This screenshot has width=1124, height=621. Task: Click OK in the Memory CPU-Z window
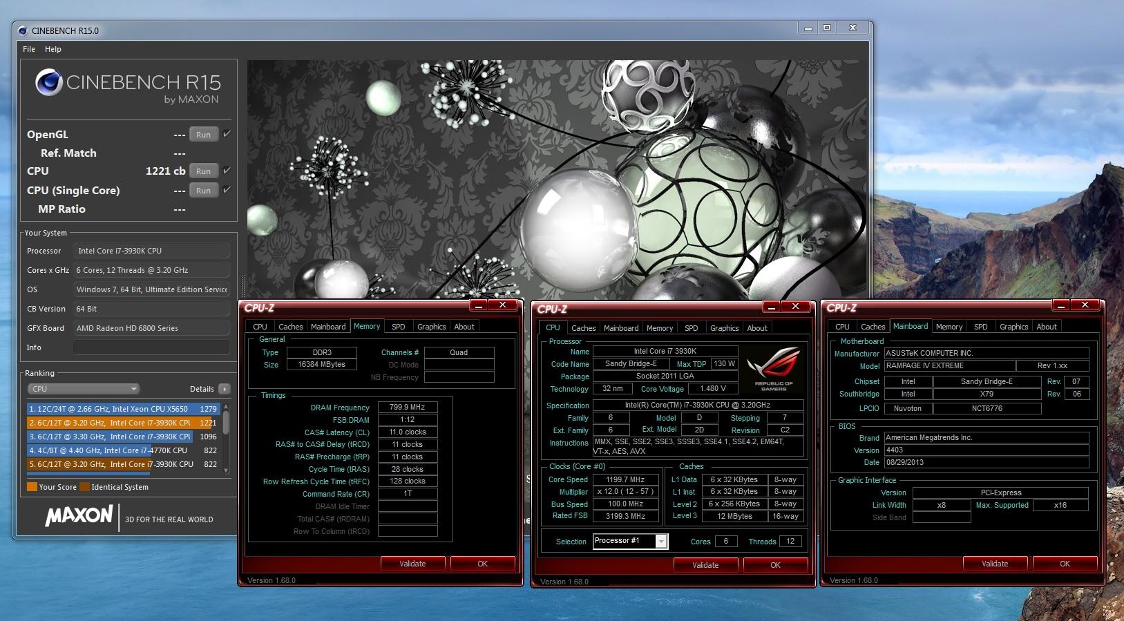point(483,564)
